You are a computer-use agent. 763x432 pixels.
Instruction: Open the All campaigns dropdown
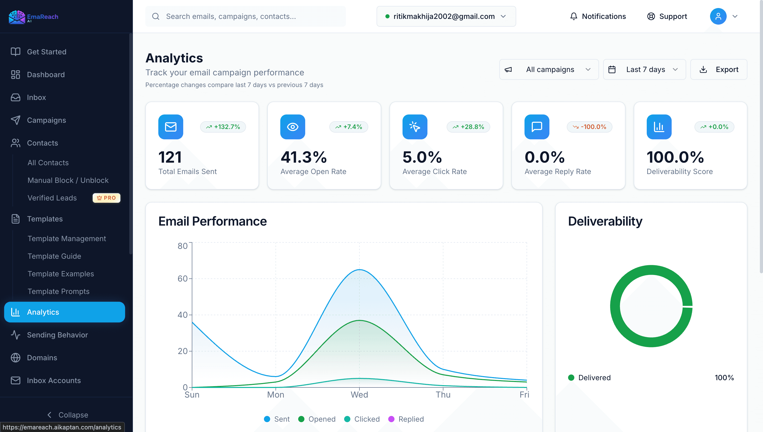click(549, 69)
